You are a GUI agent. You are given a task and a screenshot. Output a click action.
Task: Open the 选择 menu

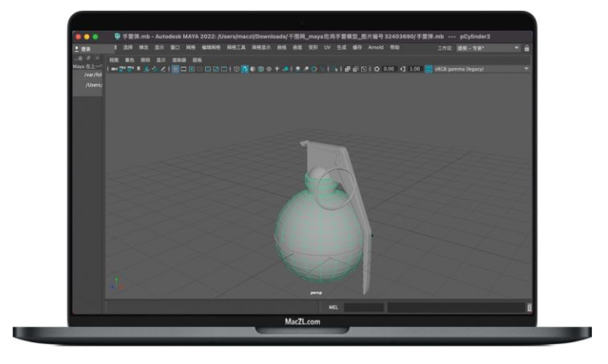coord(128,47)
